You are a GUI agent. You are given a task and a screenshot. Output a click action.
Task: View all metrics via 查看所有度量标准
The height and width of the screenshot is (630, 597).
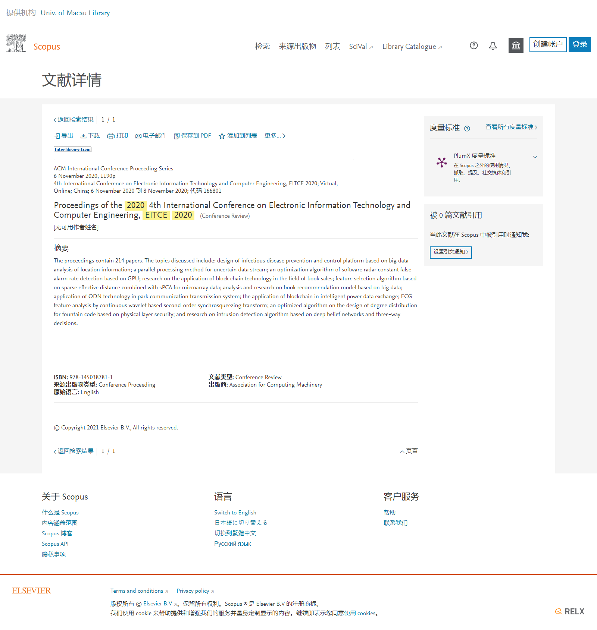(x=511, y=127)
